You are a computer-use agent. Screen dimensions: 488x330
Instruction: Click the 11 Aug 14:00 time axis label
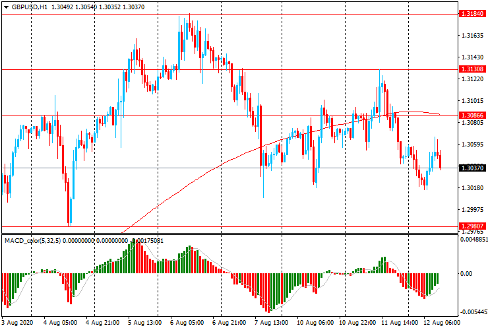click(399, 322)
